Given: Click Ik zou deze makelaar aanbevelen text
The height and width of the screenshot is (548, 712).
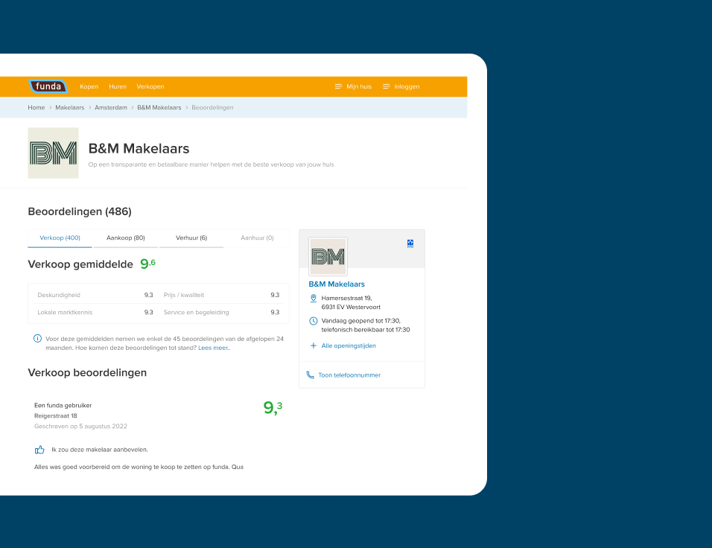Looking at the screenshot, I should [x=100, y=450].
